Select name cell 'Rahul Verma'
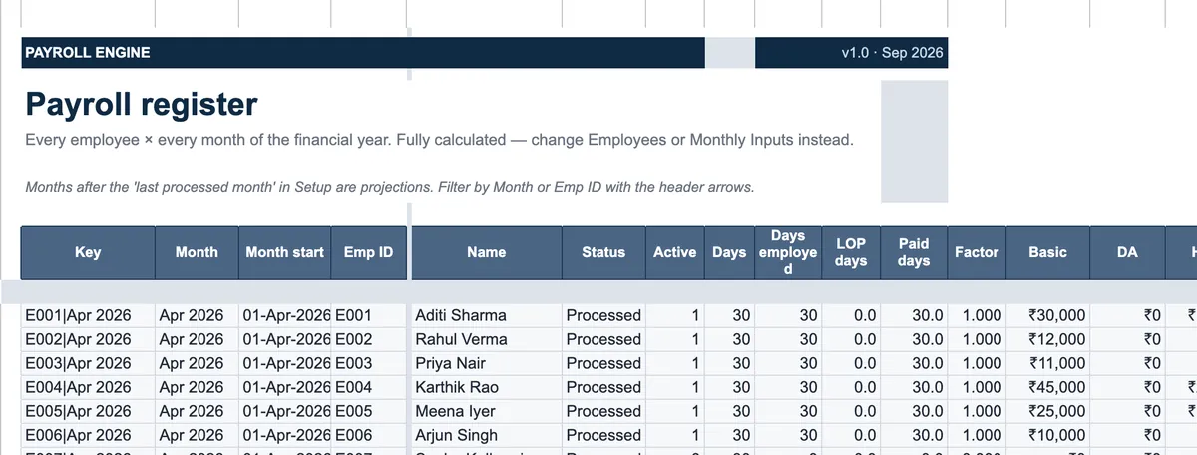 click(x=486, y=339)
